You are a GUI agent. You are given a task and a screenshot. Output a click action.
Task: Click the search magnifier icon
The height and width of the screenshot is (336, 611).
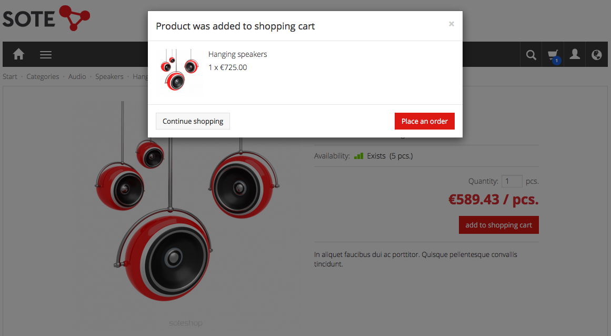click(531, 55)
